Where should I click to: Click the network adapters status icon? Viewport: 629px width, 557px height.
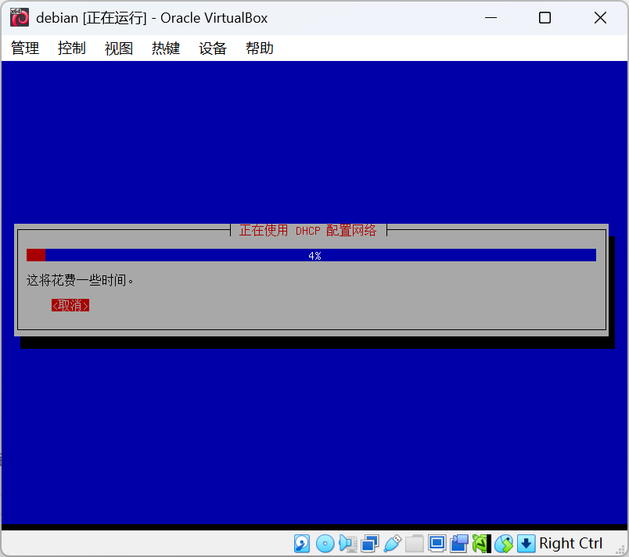[369, 544]
